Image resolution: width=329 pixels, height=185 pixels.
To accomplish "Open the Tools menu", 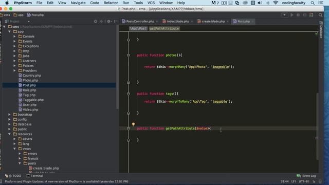I will click(x=138, y=3).
